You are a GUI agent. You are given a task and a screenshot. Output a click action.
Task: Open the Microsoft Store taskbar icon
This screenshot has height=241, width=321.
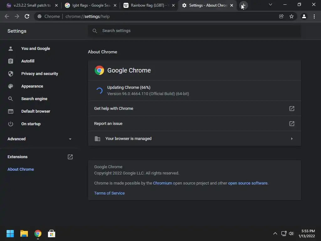[51, 233]
